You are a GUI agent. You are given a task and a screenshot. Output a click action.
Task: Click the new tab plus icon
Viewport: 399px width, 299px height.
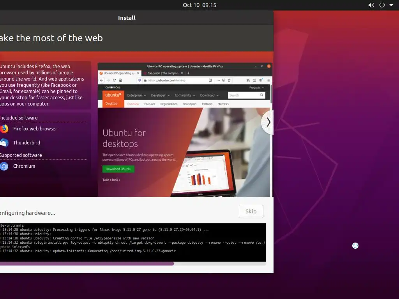click(189, 73)
